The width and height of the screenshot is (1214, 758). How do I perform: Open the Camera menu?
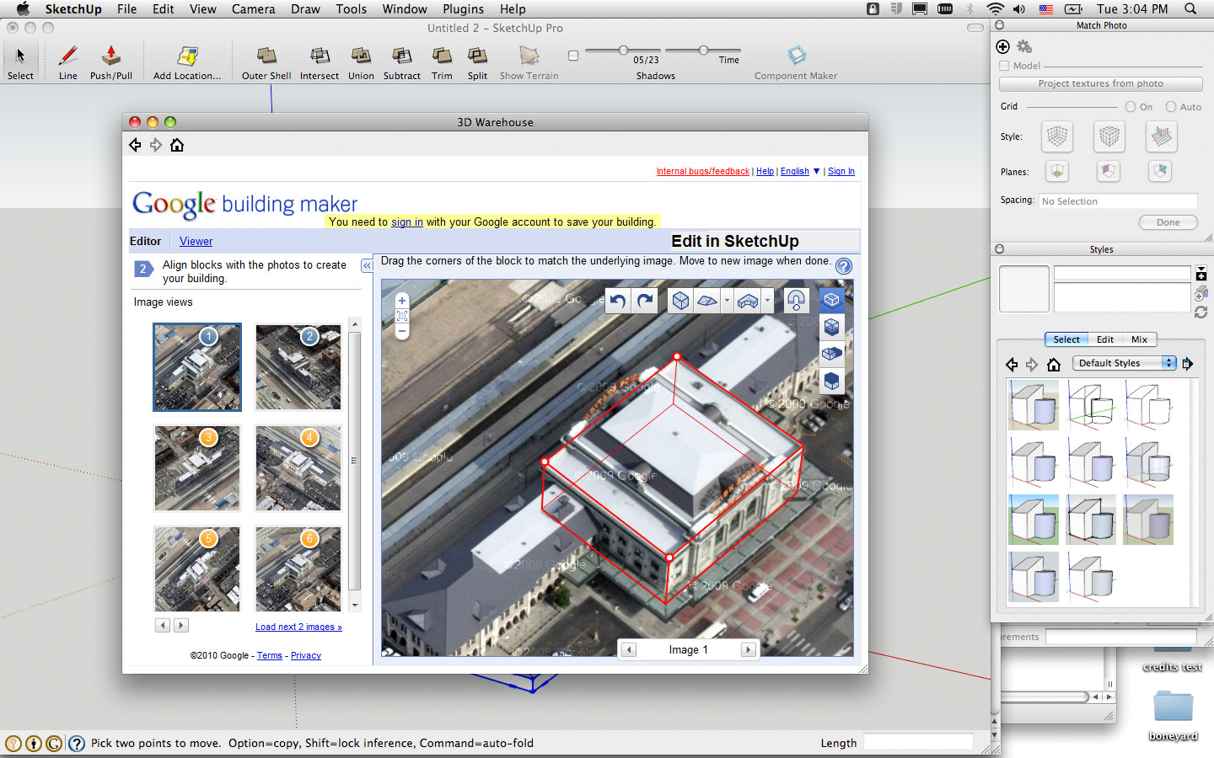coord(253,9)
